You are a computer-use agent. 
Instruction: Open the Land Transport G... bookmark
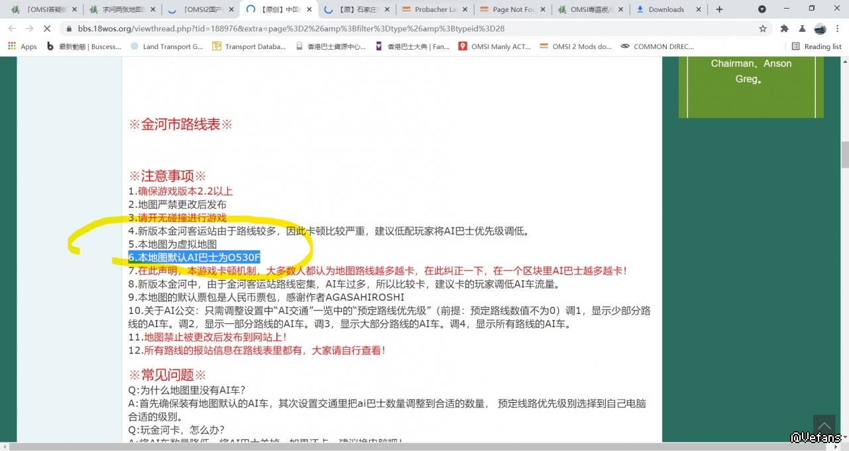[167, 46]
